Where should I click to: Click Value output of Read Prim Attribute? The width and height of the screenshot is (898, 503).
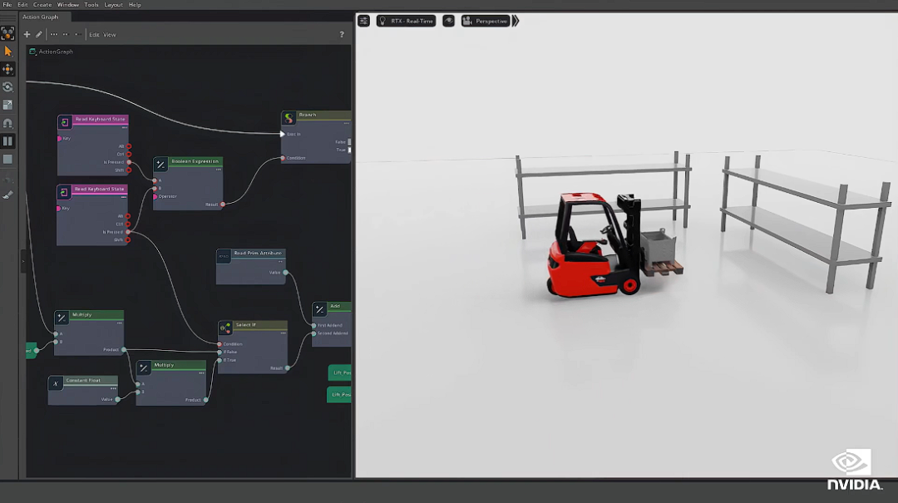click(x=286, y=273)
